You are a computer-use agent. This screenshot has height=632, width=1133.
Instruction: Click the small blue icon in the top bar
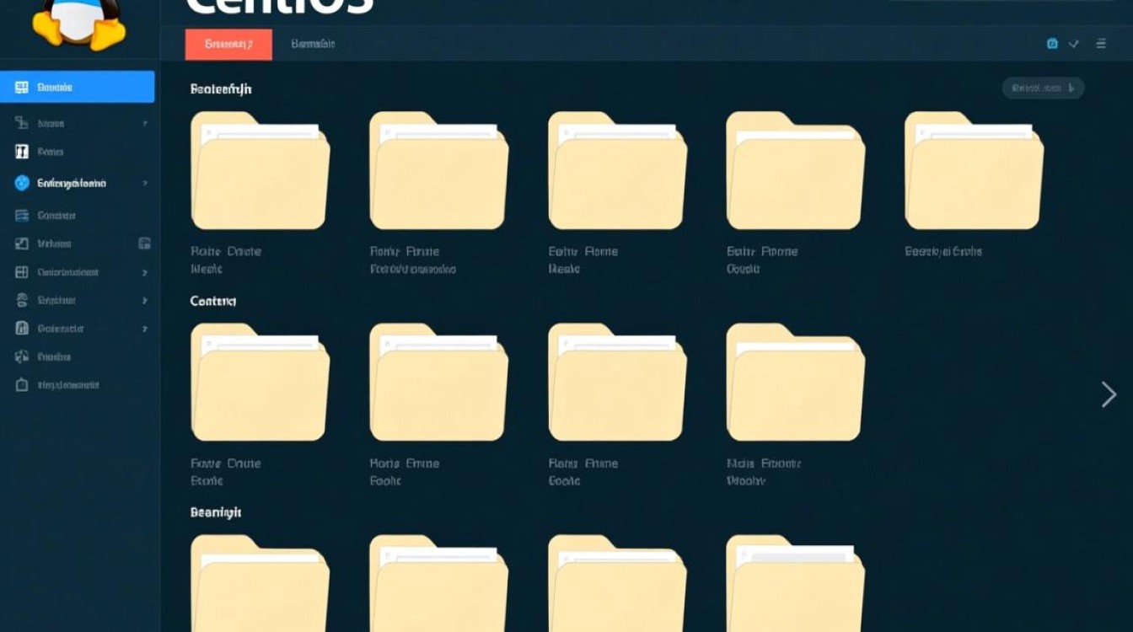point(1052,44)
